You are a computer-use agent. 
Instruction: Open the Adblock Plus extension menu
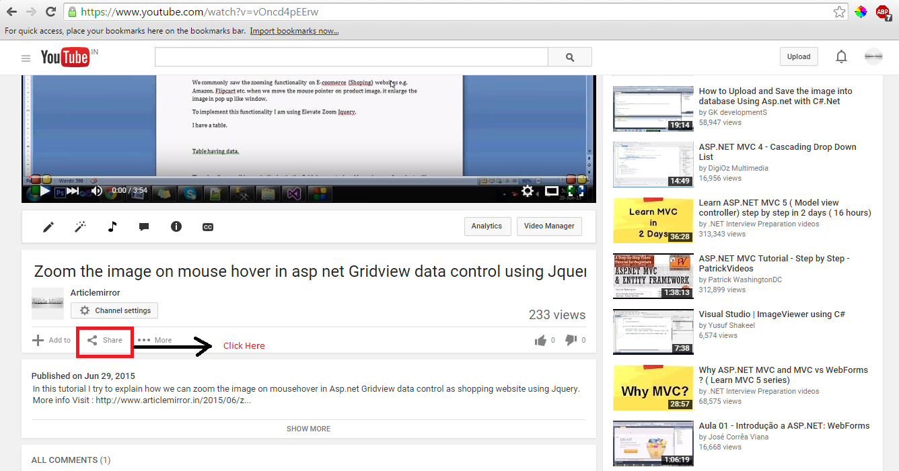(883, 12)
